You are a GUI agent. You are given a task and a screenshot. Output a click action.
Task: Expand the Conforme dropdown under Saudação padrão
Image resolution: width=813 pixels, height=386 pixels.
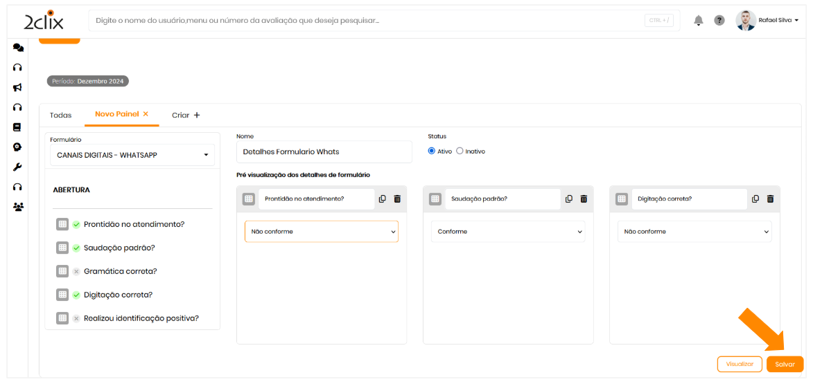[508, 232]
